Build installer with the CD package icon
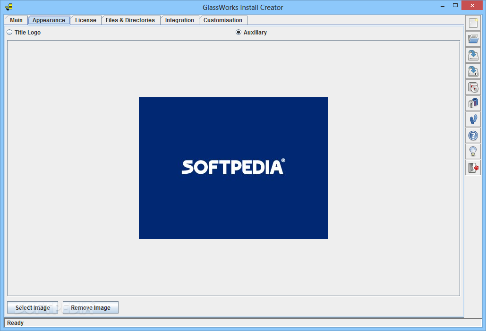The width and height of the screenshot is (486, 331). click(473, 87)
